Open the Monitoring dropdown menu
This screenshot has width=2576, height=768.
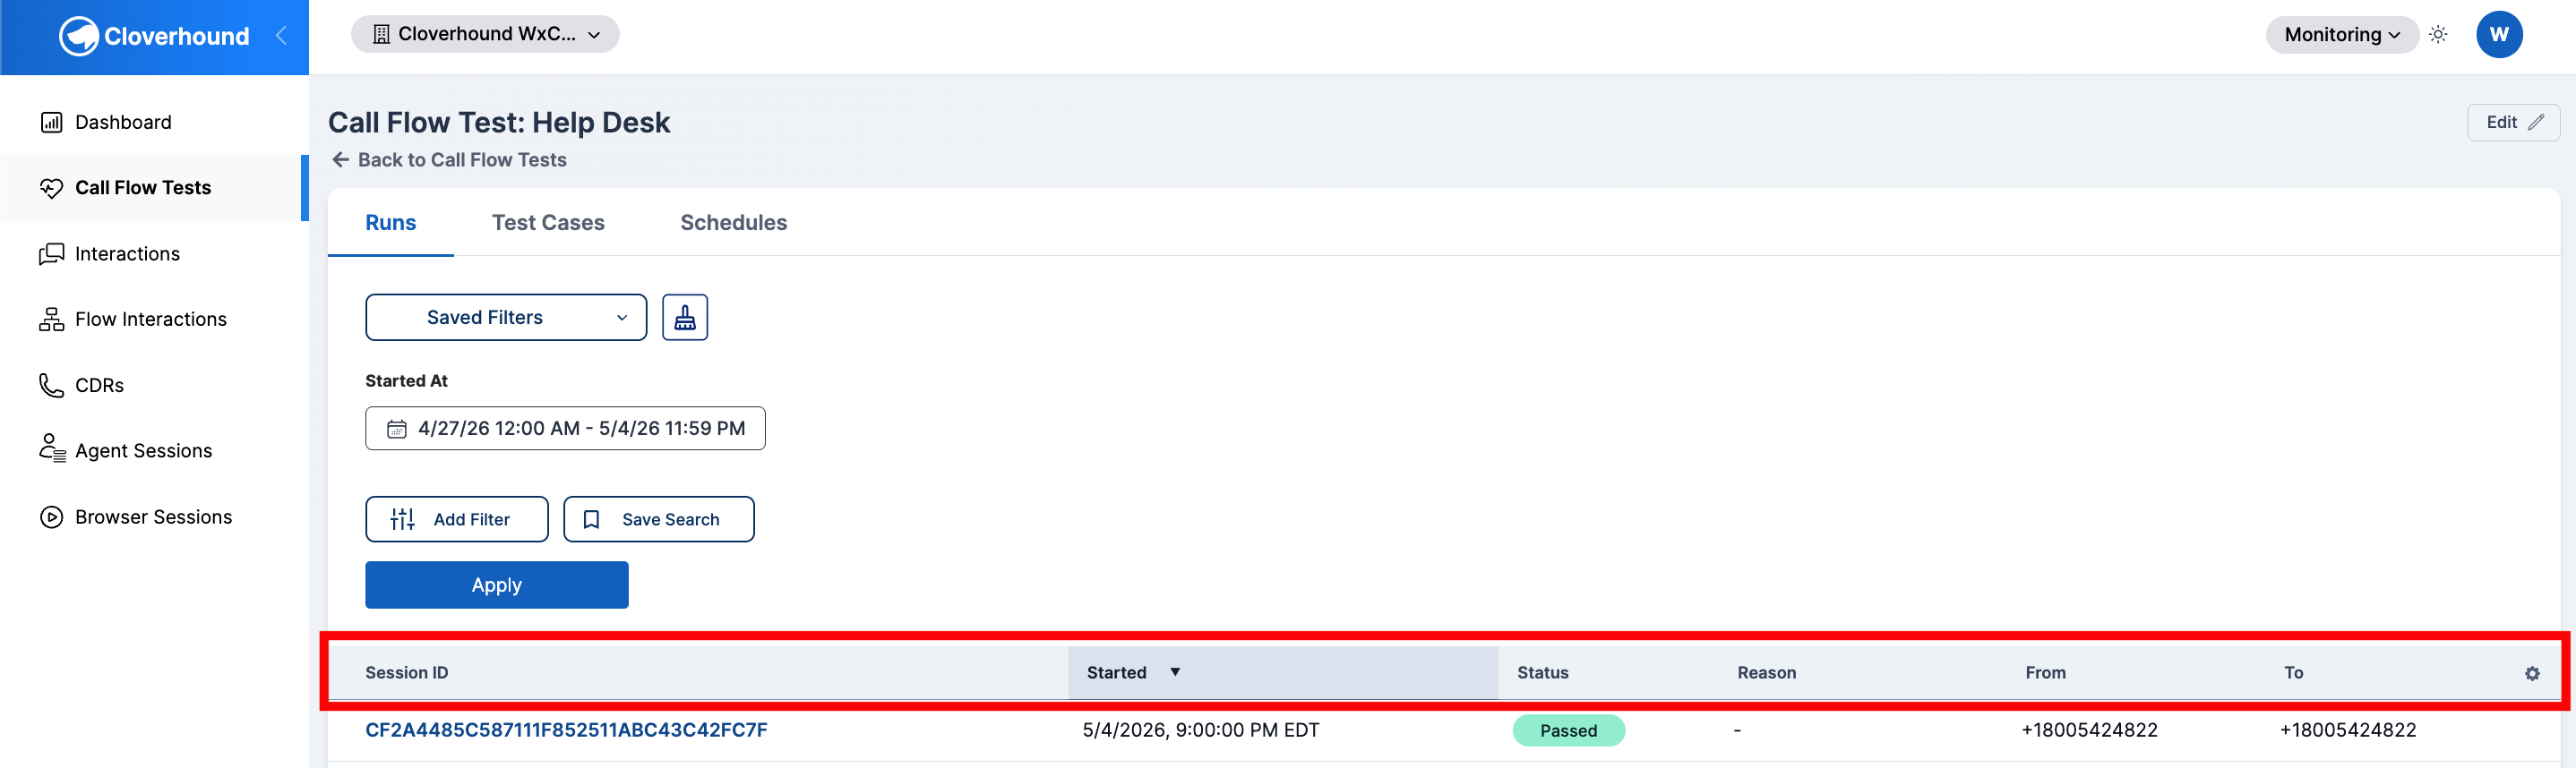click(2341, 35)
